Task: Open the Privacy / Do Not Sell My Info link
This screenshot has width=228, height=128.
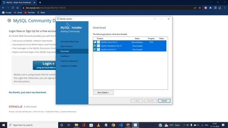Action: (20, 112)
